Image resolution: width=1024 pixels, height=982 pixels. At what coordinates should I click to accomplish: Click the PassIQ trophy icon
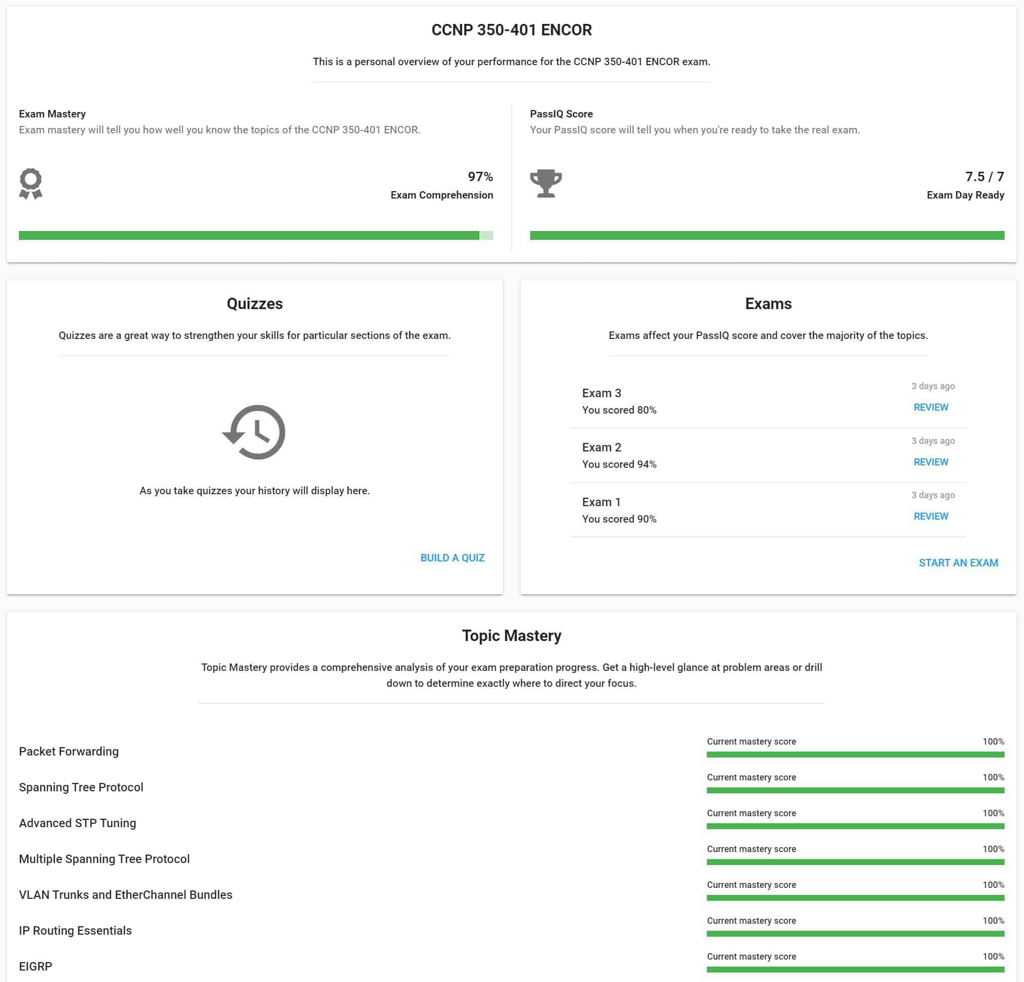pyautogui.click(x=546, y=183)
